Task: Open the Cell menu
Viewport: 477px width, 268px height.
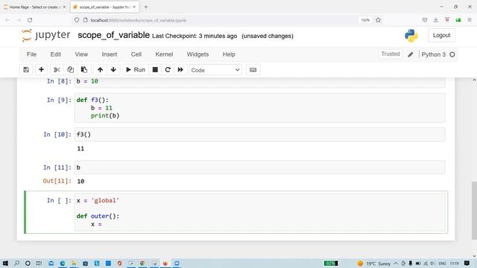Action: click(136, 54)
